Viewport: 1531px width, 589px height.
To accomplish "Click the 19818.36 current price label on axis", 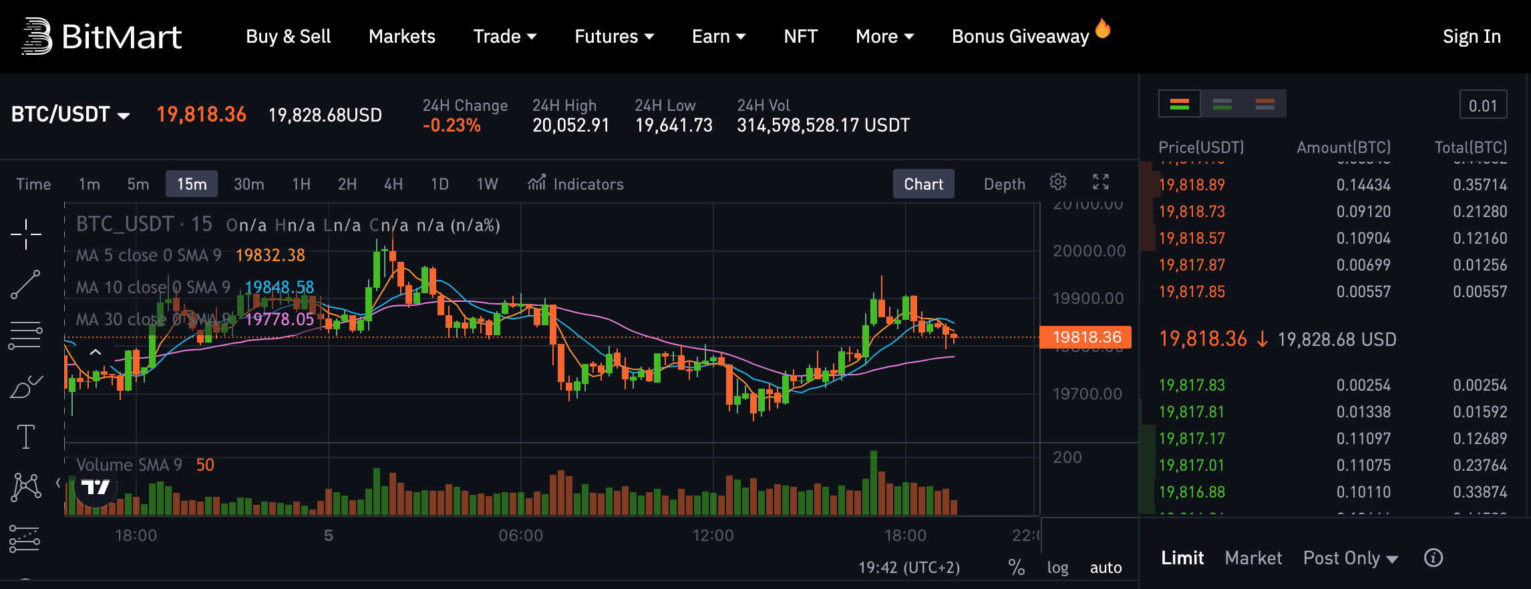I will [x=1086, y=337].
